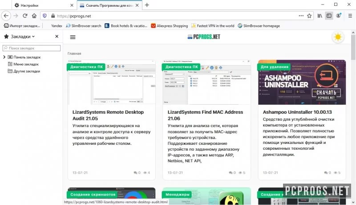Open LizardSystems Remote Desktop Audit 21.05 title
The image size is (356, 205).
pos(108,115)
